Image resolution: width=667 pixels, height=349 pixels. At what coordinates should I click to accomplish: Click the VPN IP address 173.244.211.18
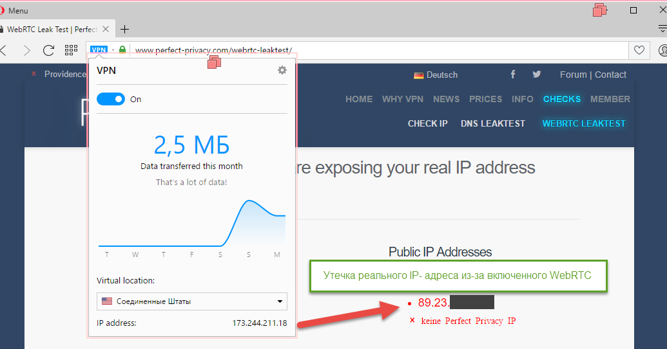point(260,323)
